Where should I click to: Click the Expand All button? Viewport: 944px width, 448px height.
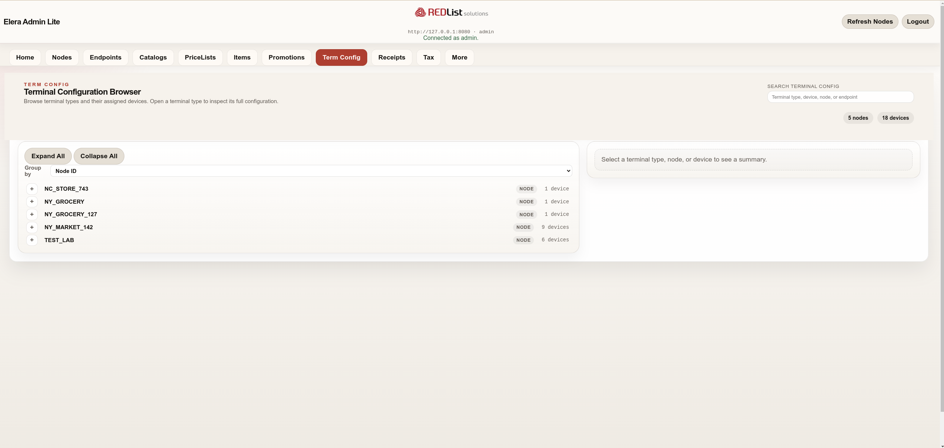pyautogui.click(x=48, y=156)
